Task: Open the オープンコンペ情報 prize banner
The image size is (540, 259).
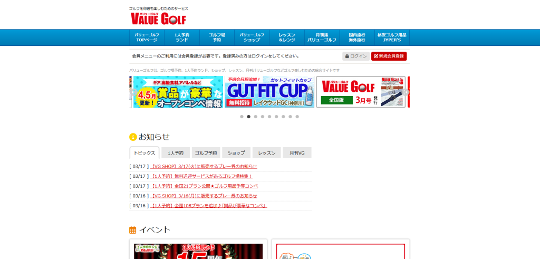Action: pos(178,92)
